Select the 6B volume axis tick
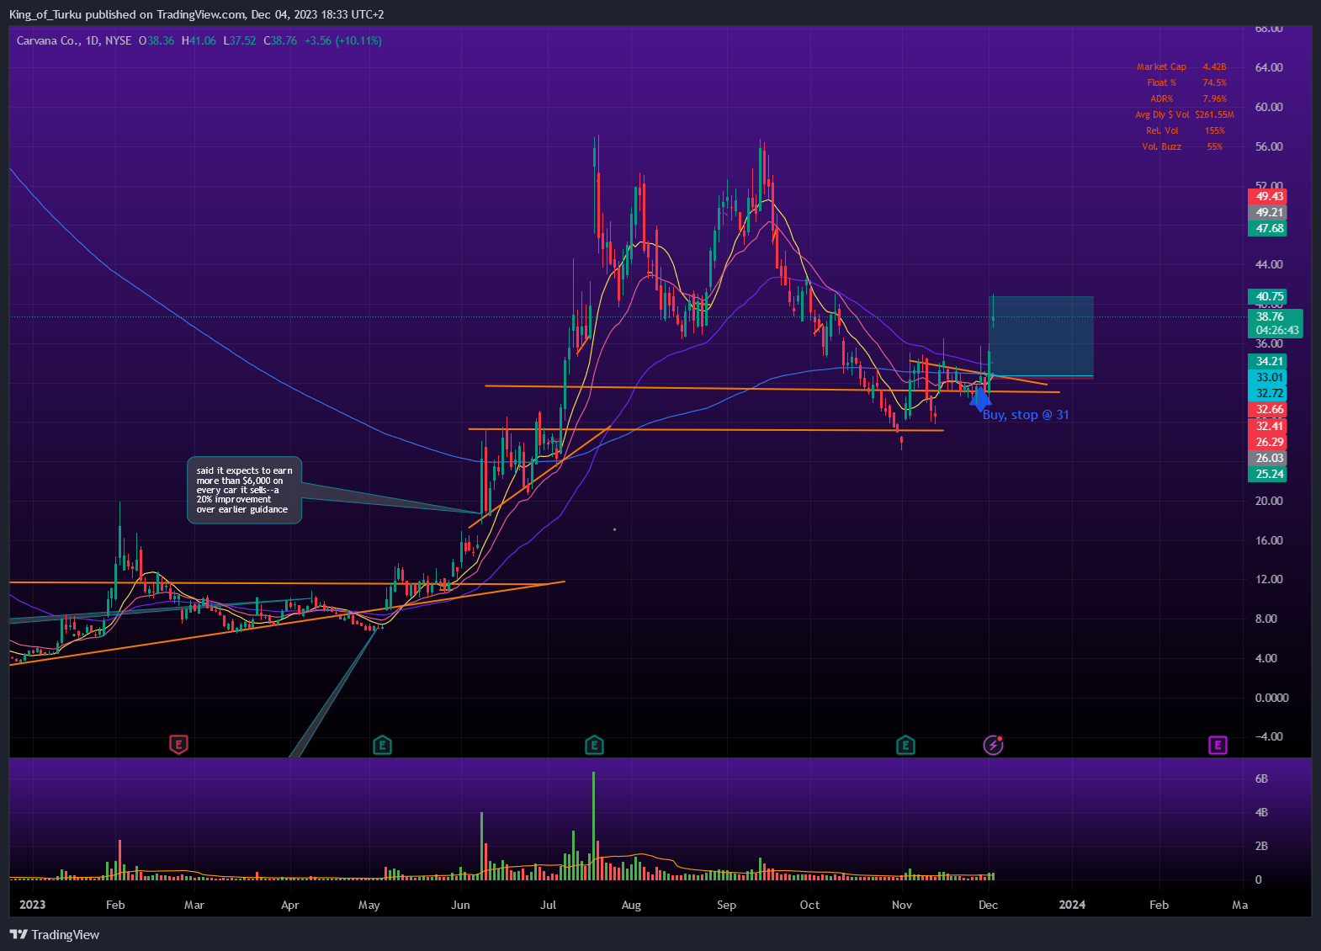 pyautogui.click(x=1261, y=778)
